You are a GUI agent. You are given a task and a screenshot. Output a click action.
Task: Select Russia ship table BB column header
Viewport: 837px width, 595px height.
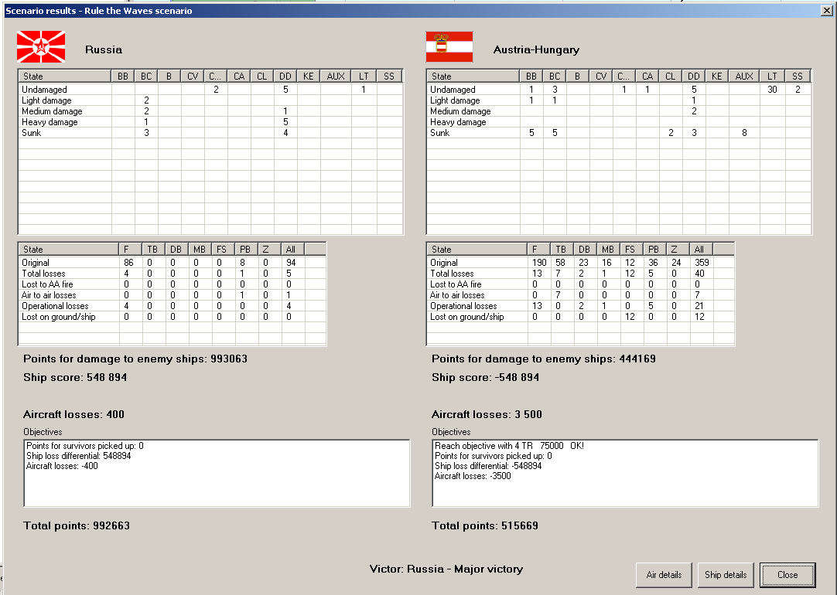click(123, 76)
